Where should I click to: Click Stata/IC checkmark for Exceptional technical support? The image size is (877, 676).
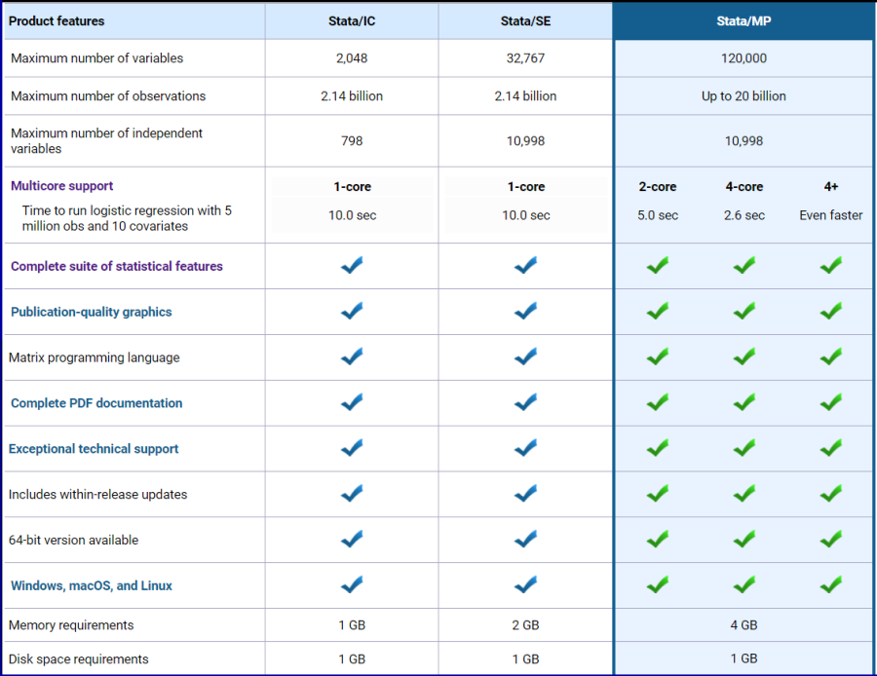tap(352, 448)
